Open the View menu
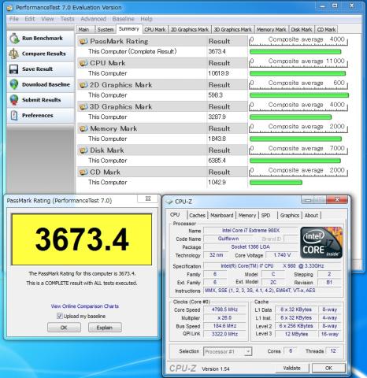This screenshot has height=378, width=367. pos(47,19)
